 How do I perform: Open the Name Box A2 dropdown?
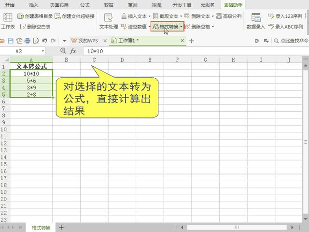coord(43,51)
